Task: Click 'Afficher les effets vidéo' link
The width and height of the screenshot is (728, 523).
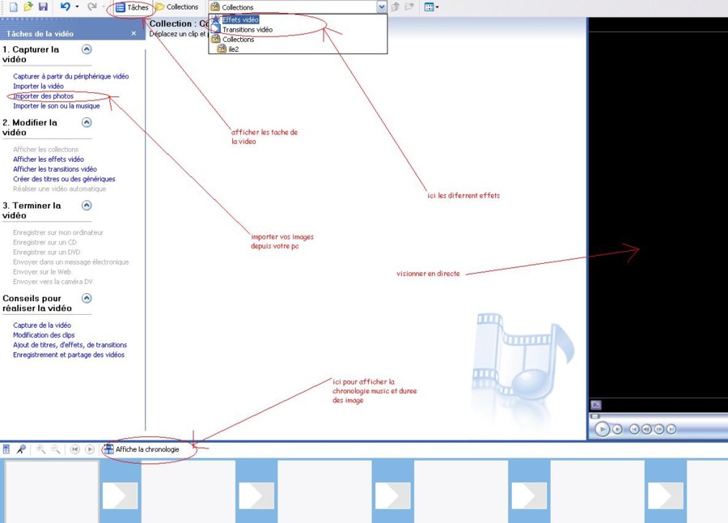Action: pyautogui.click(x=49, y=159)
